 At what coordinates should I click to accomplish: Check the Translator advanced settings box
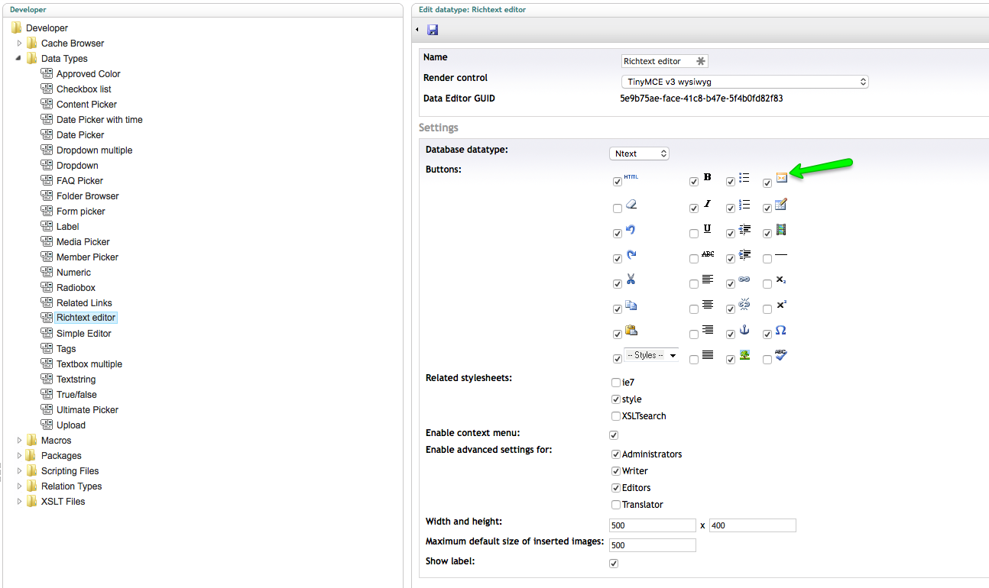pos(616,505)
